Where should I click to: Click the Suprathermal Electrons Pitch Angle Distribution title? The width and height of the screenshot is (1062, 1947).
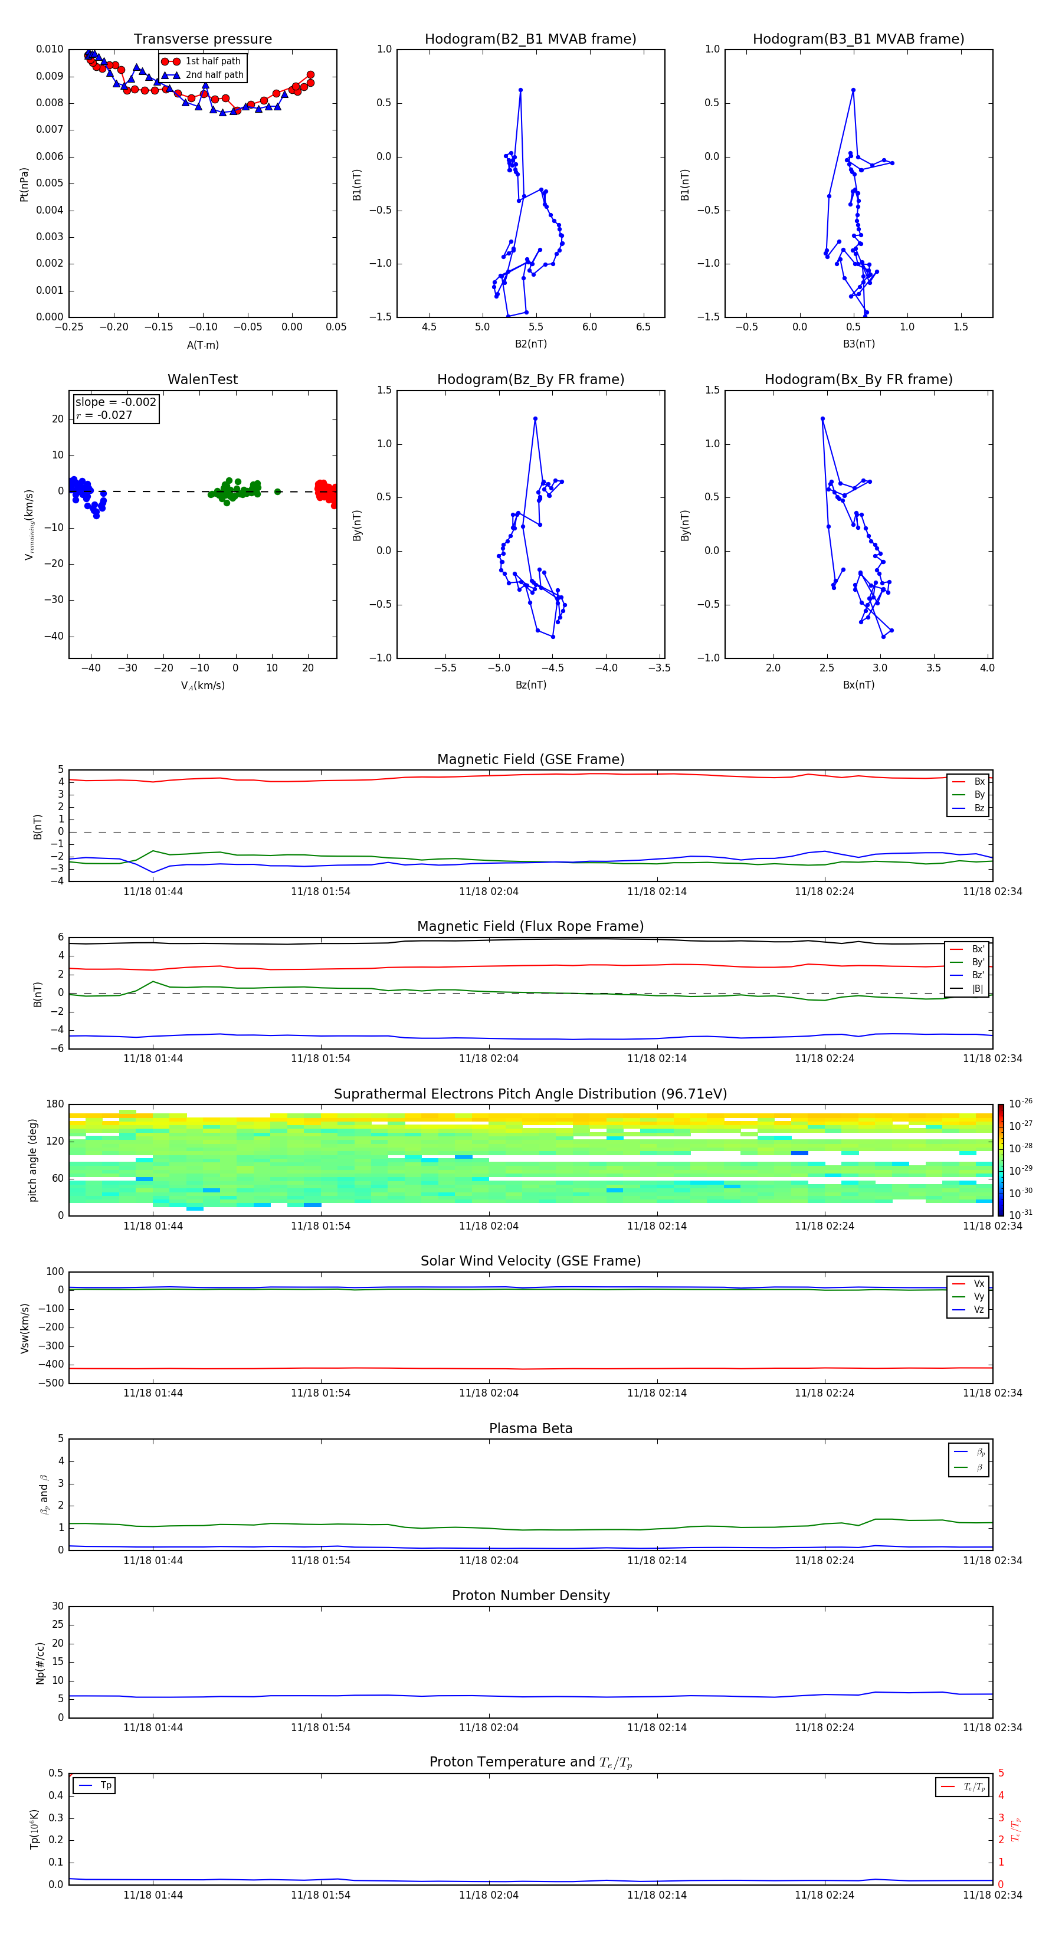point(530,1094)
